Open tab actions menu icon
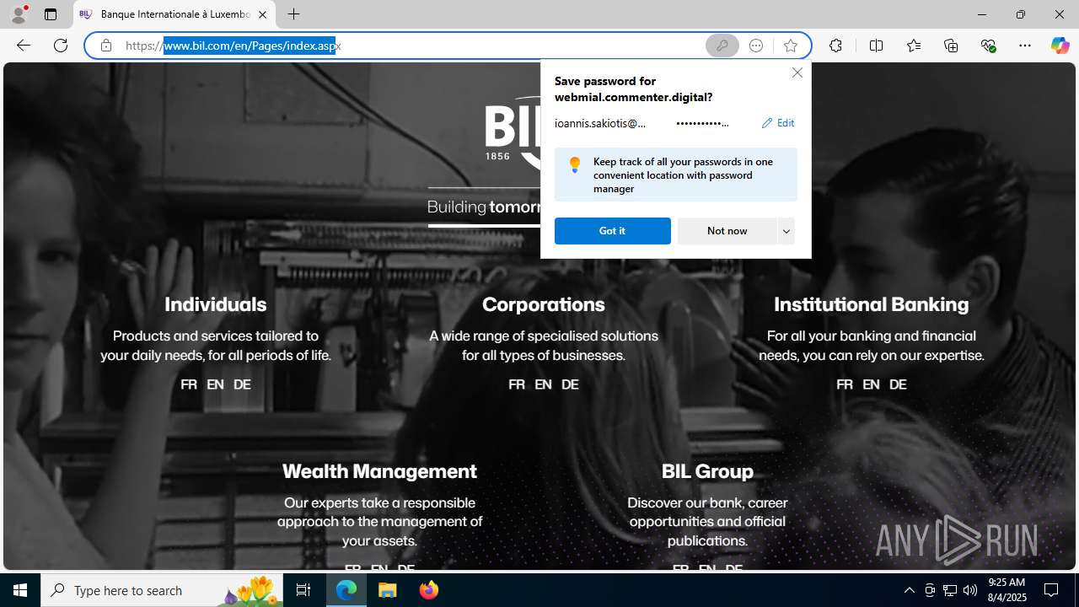This screenshot has height=607, width=1079. 51,14
